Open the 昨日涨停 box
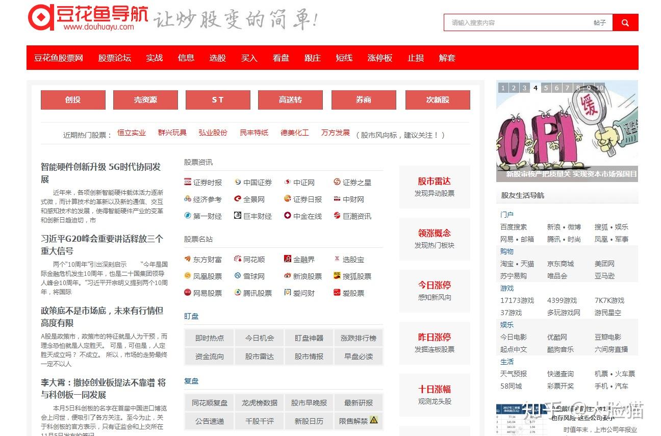 [435, 343]
